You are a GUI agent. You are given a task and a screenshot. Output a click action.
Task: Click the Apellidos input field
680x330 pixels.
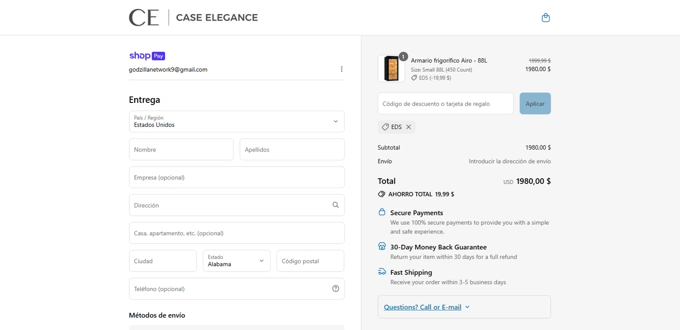click(x=292, y=149)
